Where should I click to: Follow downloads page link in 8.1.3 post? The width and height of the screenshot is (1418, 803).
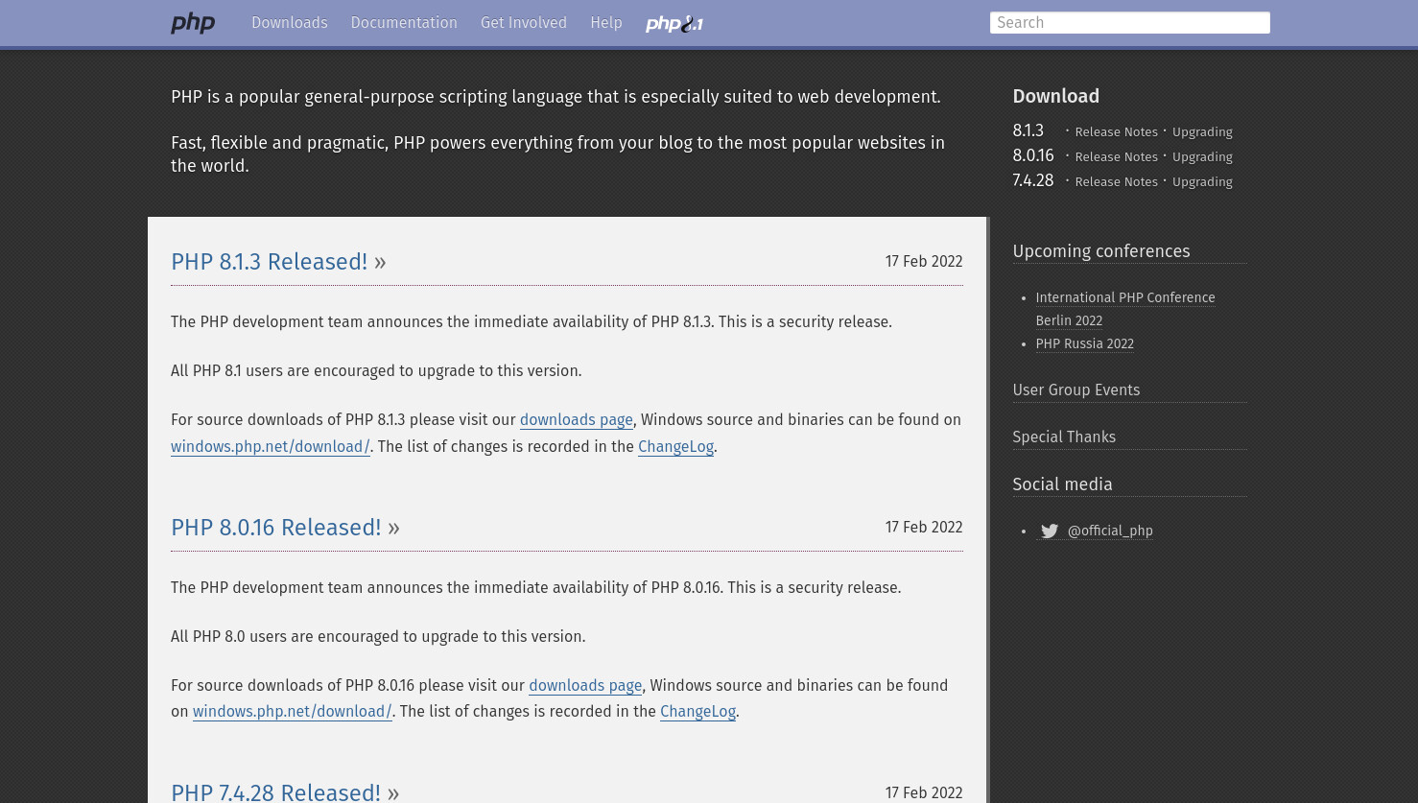(576, 420)
